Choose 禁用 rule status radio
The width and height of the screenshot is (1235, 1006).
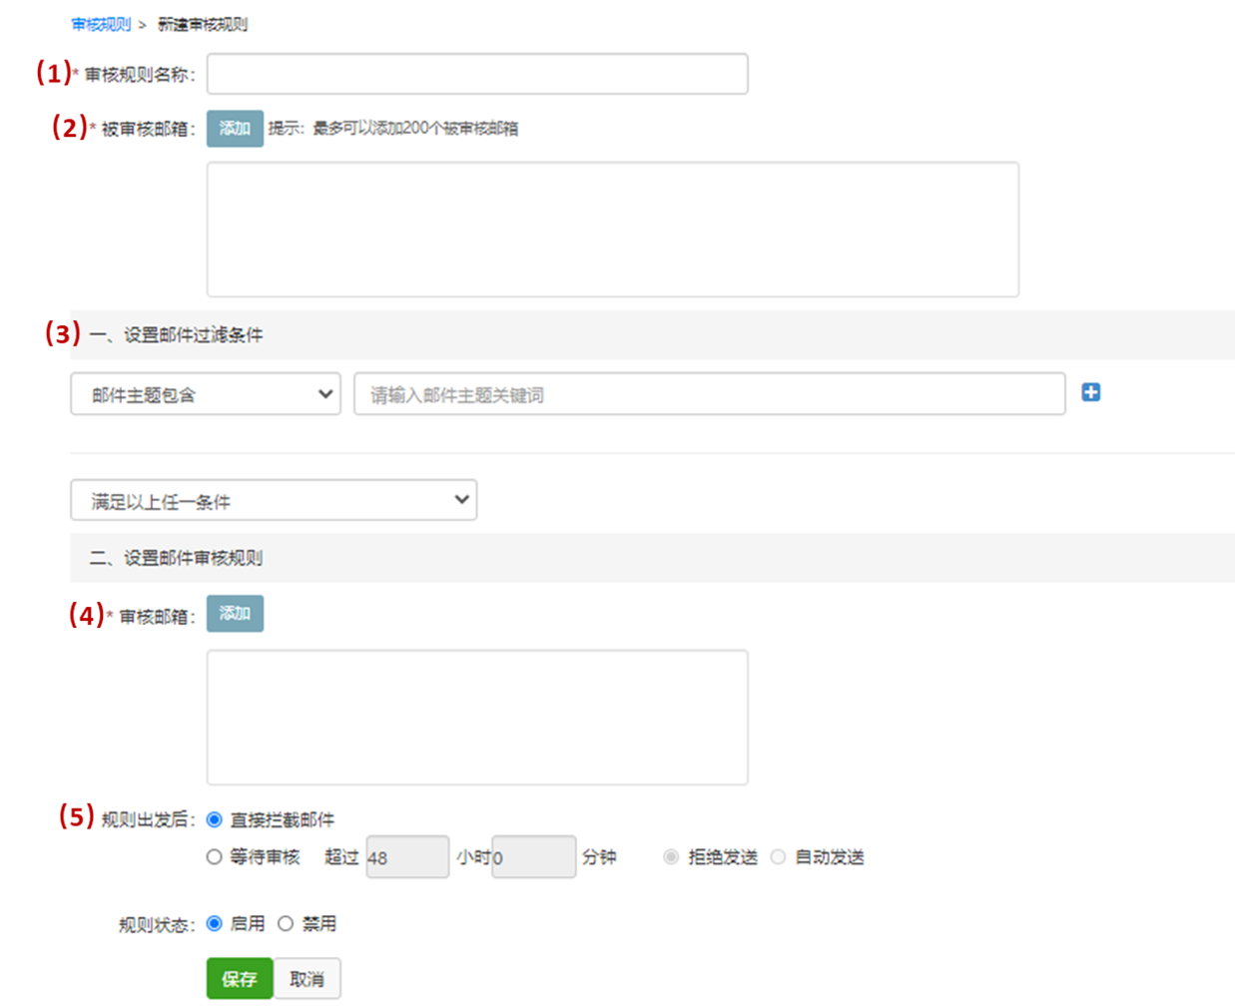pyautogui.click(x=286, y=923)
